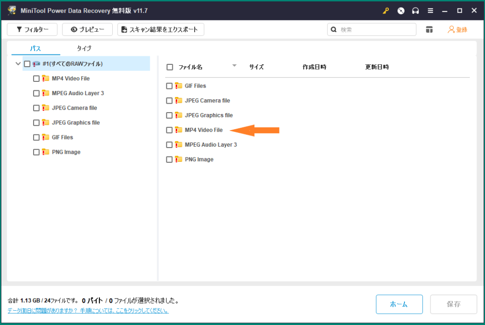Click inside the 検索 search field
Viewport: 485px width, 325px height.
[x=374, y=29]
